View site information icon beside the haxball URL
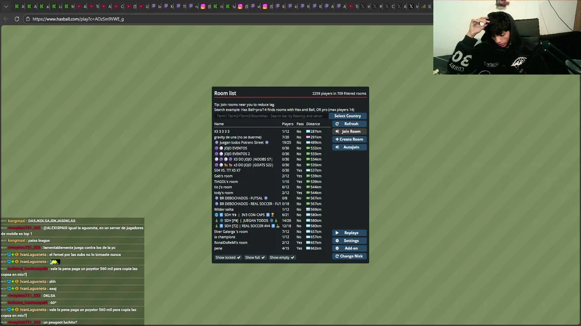The width and height of the screenshot is (581, 326). click(28, 19)
